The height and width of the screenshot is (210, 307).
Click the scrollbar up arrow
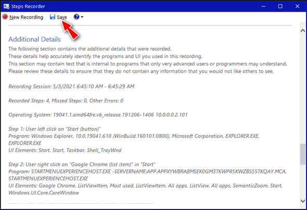303,31
